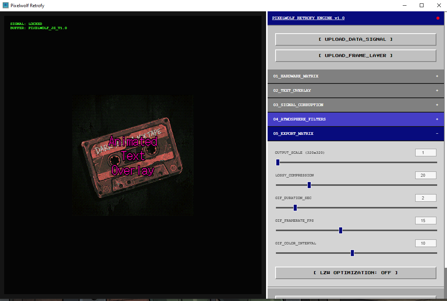Screen dimensions: 447x301
Task: Click the LOSSY_COMPRESSION value field
Action: (x=426, y=175)
